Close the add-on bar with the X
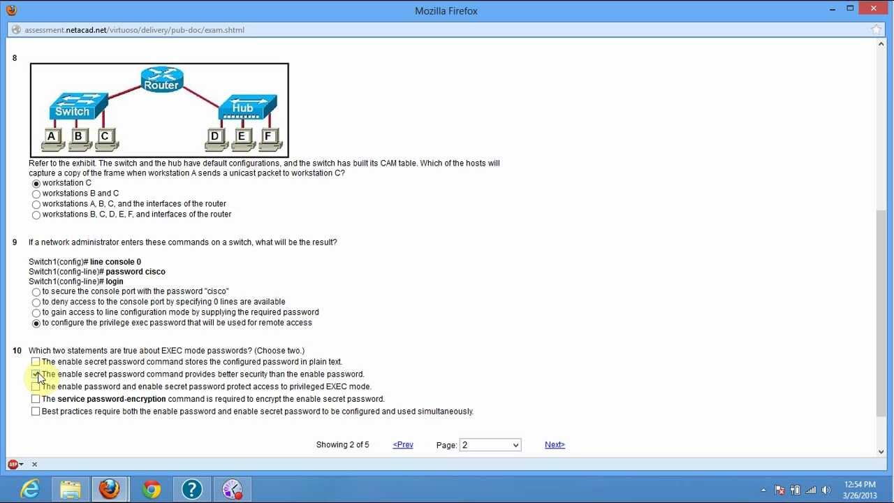 tap(34, 464)
